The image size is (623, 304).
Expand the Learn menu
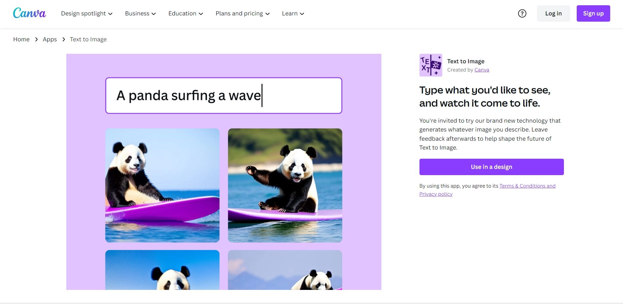(292, 13)
